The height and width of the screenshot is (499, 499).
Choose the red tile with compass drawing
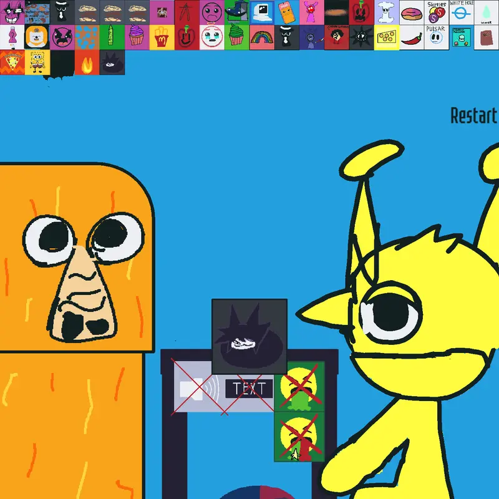[x=187, y=12]
